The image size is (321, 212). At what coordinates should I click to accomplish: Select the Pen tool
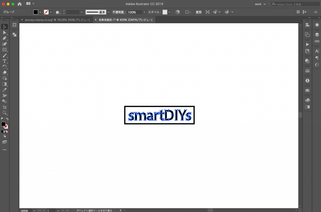point(4,38)
